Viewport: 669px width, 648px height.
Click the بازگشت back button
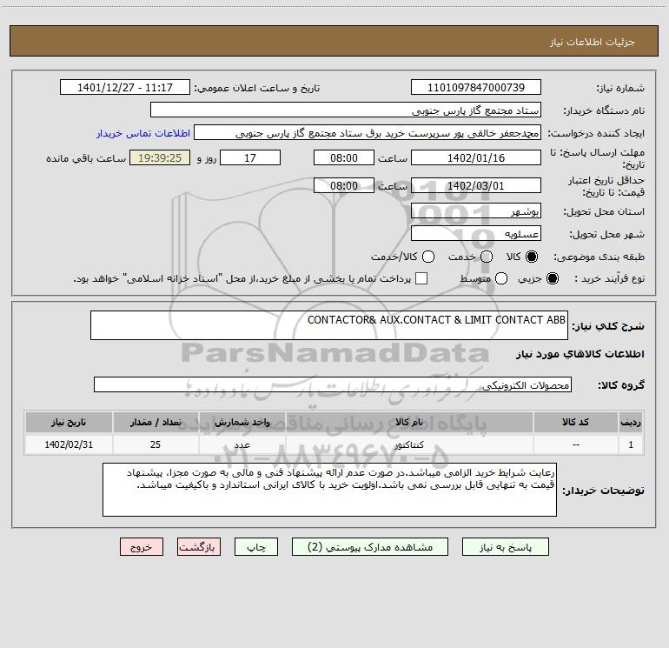coord(199,547)
